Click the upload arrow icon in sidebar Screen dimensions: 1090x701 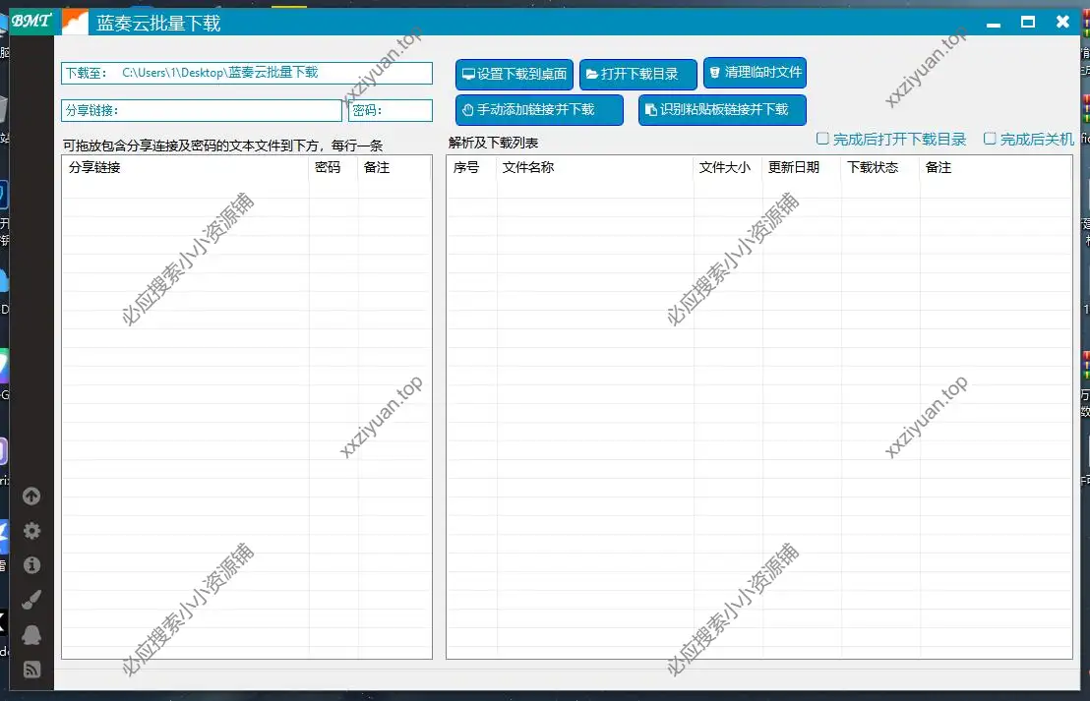[31, 497]
